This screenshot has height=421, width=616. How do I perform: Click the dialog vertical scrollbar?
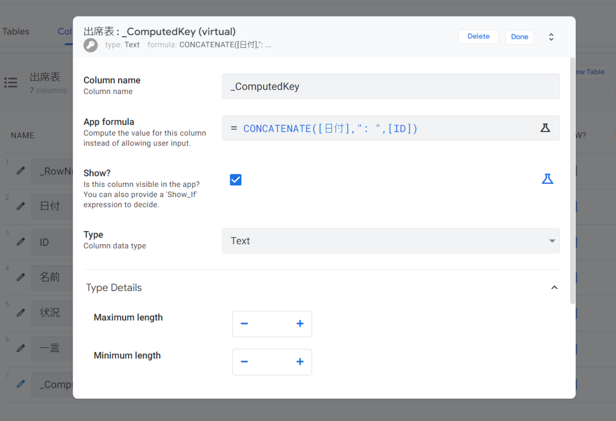573,180
